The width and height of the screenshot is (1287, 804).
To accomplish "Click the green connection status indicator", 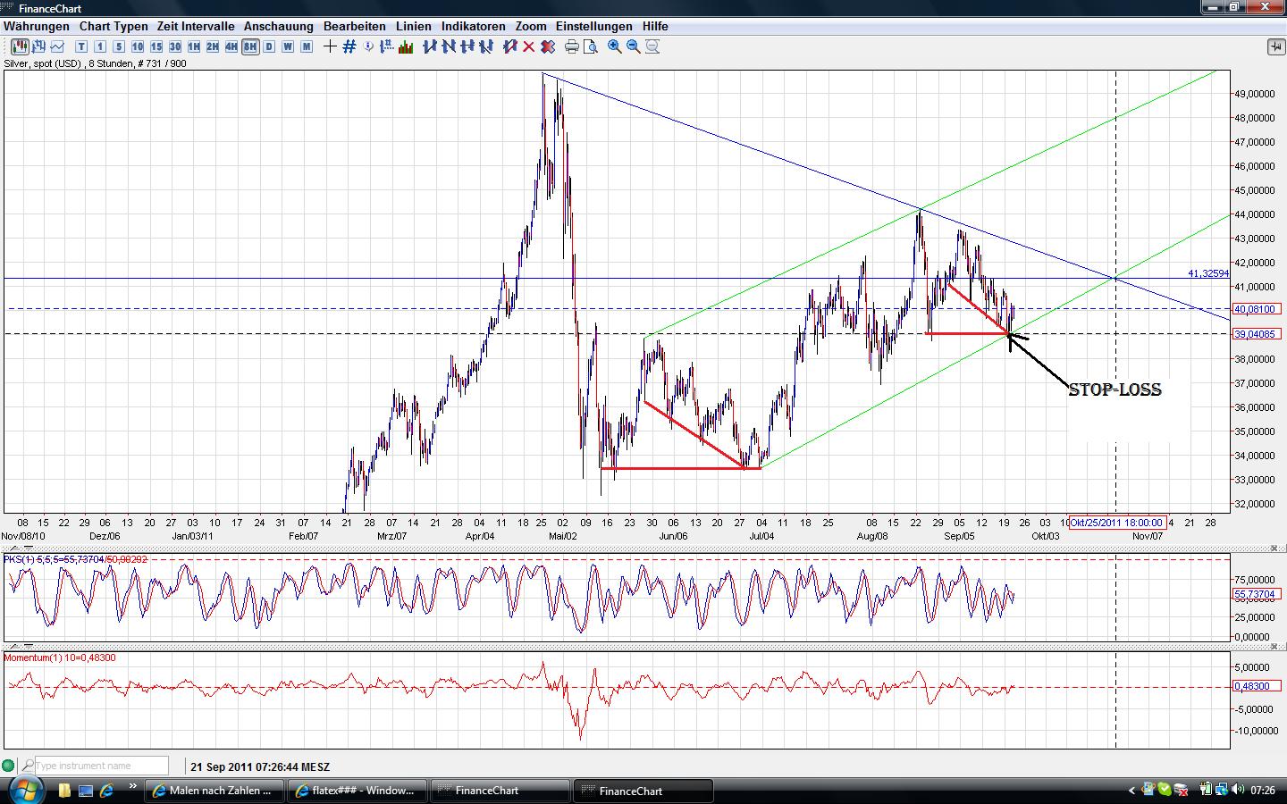I will click(9, 766).
